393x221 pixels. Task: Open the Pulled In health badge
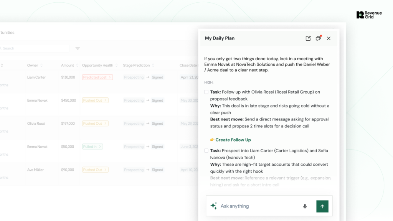point(92,147)
